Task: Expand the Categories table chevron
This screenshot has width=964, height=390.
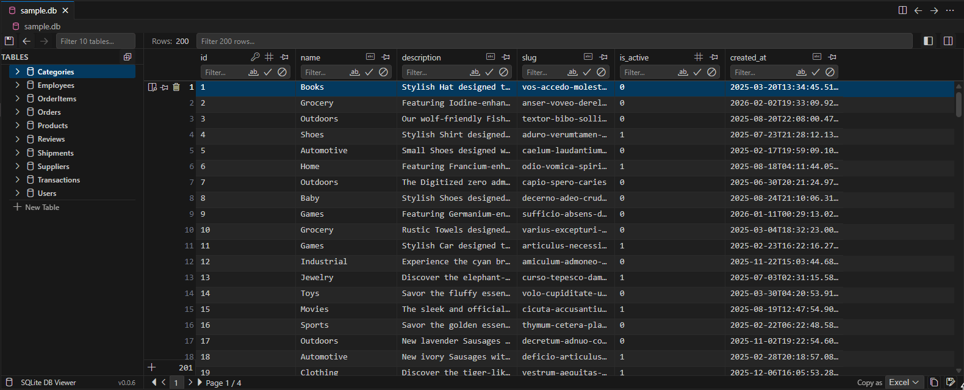Action: pos(18,71)
